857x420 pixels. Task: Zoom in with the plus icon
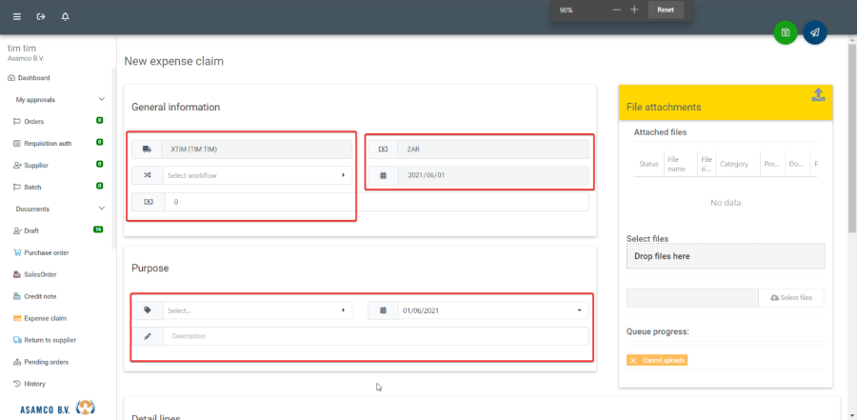click(634, 10)
